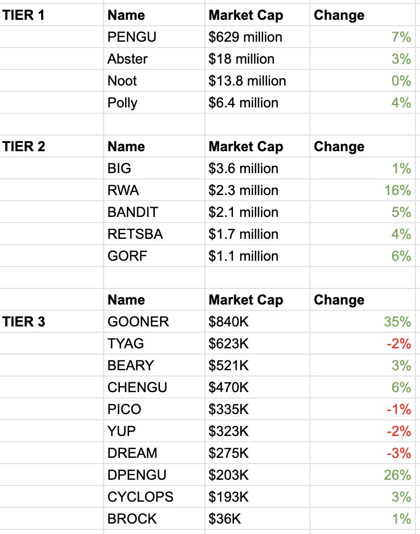
Task: Select PICO's $335K market cap cell
Action: coord(257,409)
